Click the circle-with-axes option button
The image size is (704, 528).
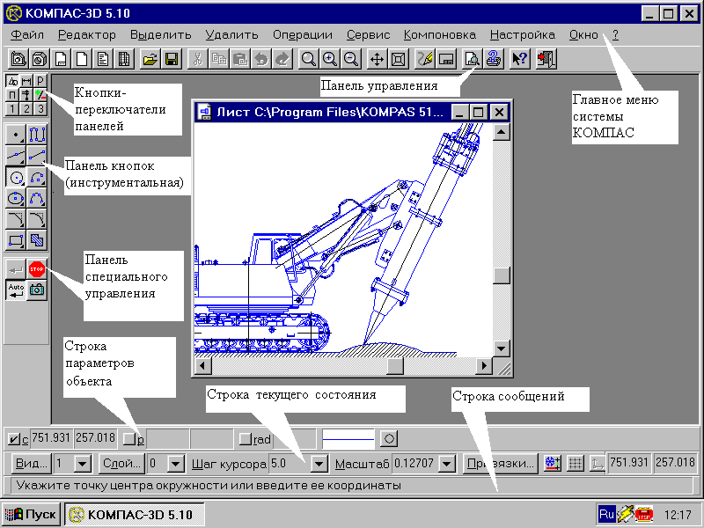pos(389,438)
